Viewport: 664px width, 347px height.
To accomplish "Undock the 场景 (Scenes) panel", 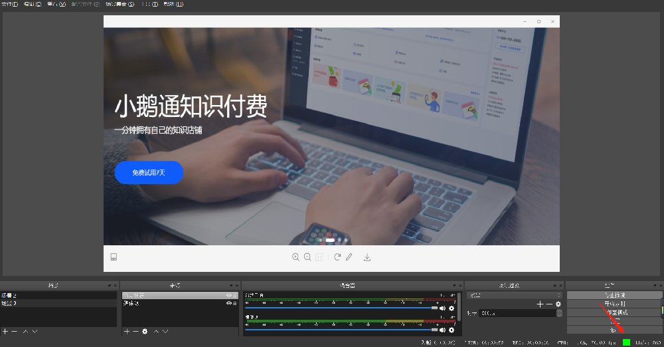I will 110,285.
